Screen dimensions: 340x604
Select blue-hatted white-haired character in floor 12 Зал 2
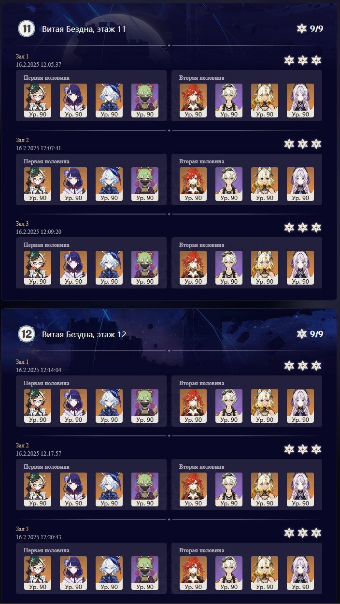(109, 489)
